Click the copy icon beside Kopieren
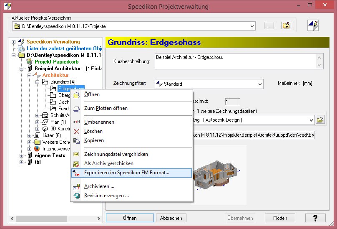 point(76,141)
